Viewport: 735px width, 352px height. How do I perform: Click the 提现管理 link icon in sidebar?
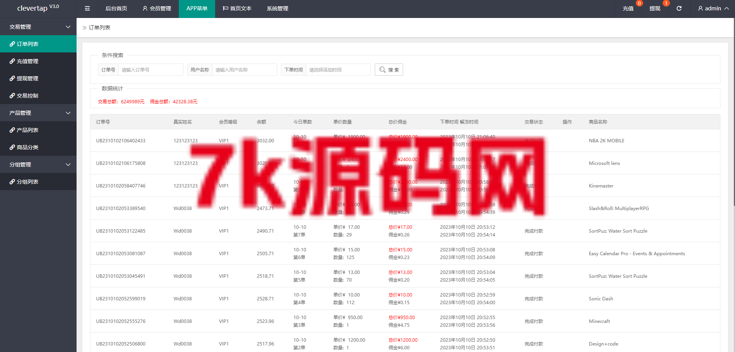(x=12, y=78)
